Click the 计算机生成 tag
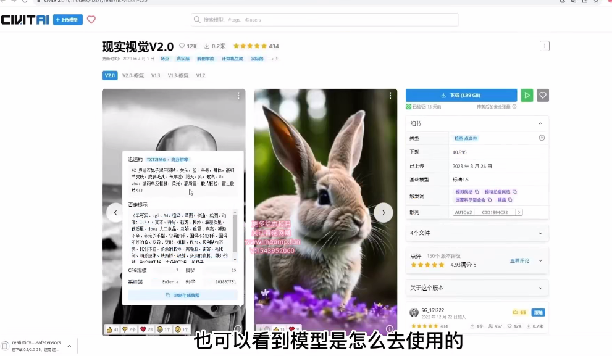This screenshot has height=356, width=612. click(x=232, y=59)
